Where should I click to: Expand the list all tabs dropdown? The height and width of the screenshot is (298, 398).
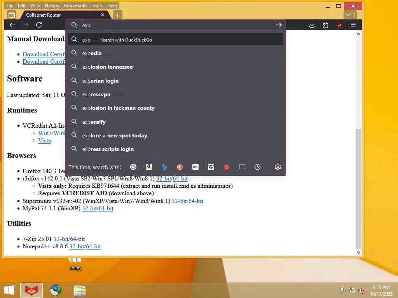350,15
